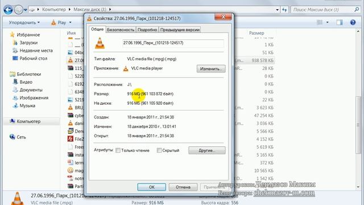Open the address bar history dropdown arrow

point(277,10)
